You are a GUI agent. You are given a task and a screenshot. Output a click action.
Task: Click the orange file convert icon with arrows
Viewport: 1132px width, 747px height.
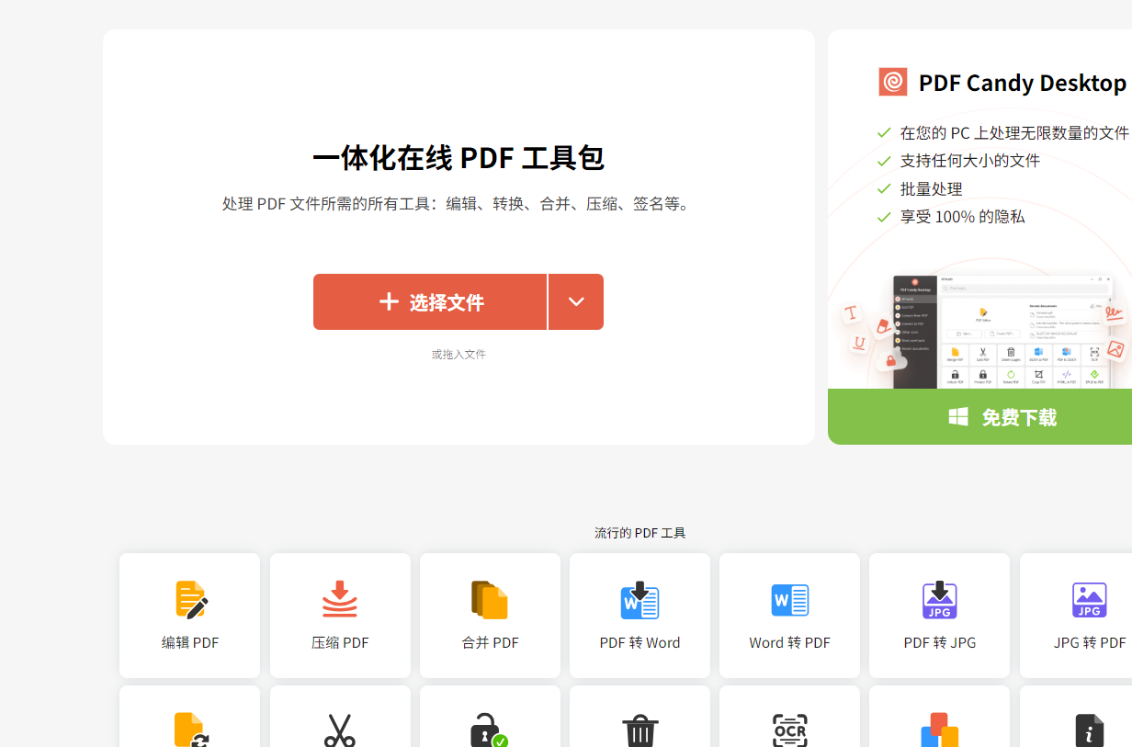[x=190, y=730]
